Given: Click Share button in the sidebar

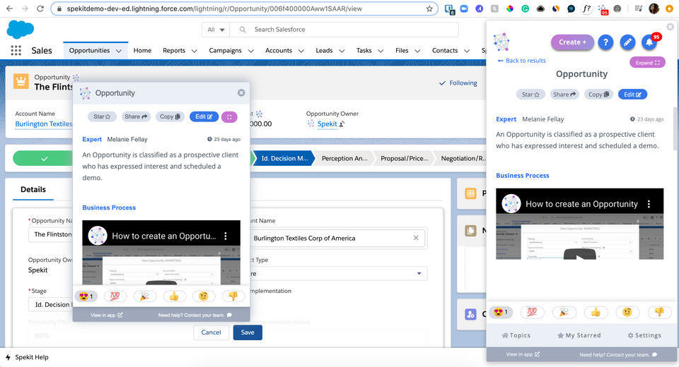Looking at the screenshot, I should pos(564,95).
